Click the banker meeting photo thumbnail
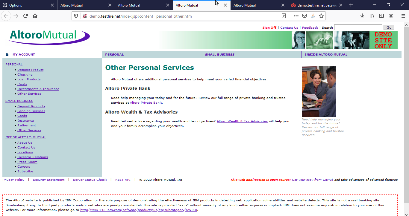Screen dimensions: 409x216 click(x=319, y=92)
